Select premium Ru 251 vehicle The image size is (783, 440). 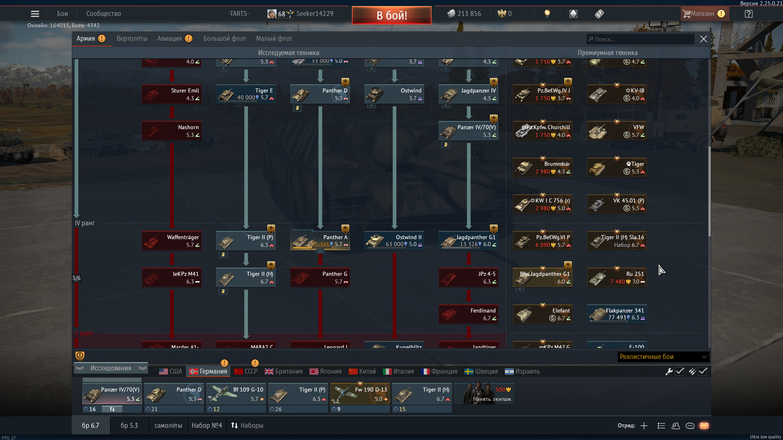[617, 277]
